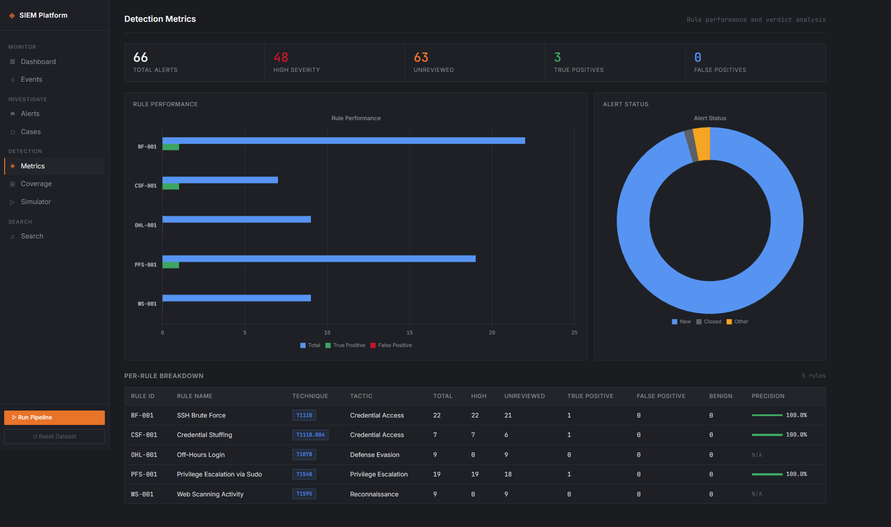Open technique tag T1110

(304, 415)
